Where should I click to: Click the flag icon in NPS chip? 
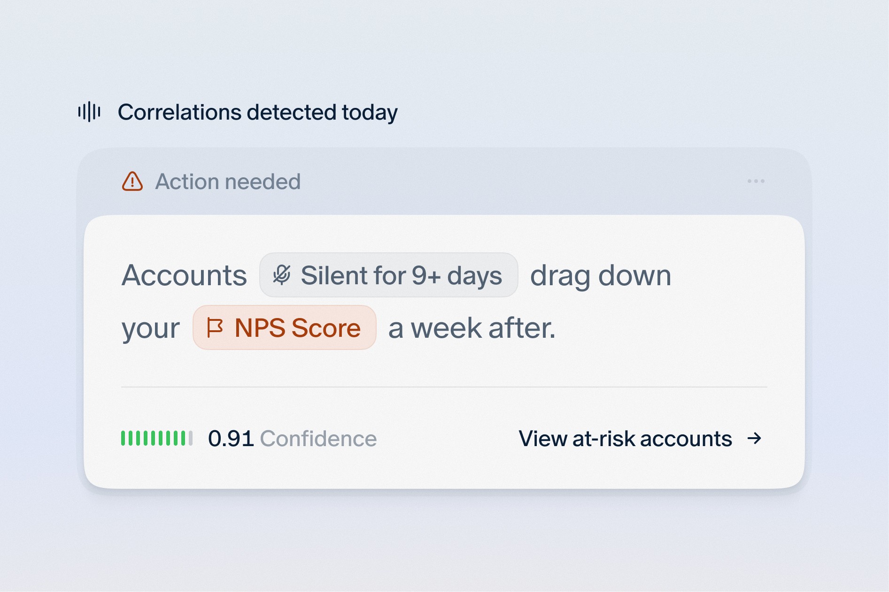[x=215, y=328]
